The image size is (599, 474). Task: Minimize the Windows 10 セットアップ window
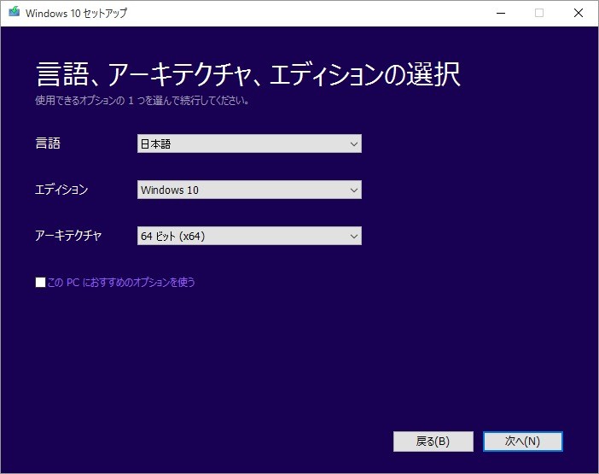[501, 13]
